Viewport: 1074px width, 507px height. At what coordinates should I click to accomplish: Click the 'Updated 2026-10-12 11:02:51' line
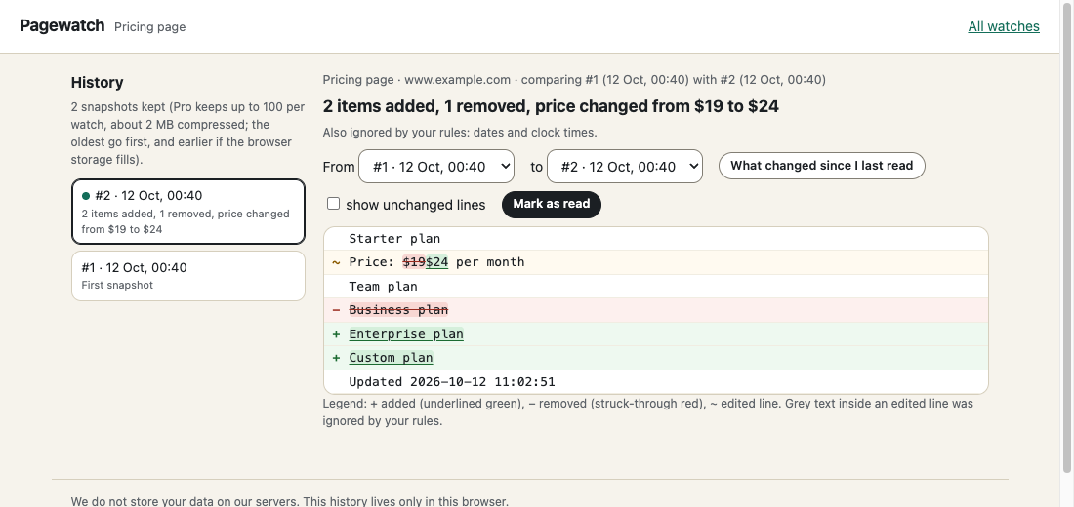[655, 382]
